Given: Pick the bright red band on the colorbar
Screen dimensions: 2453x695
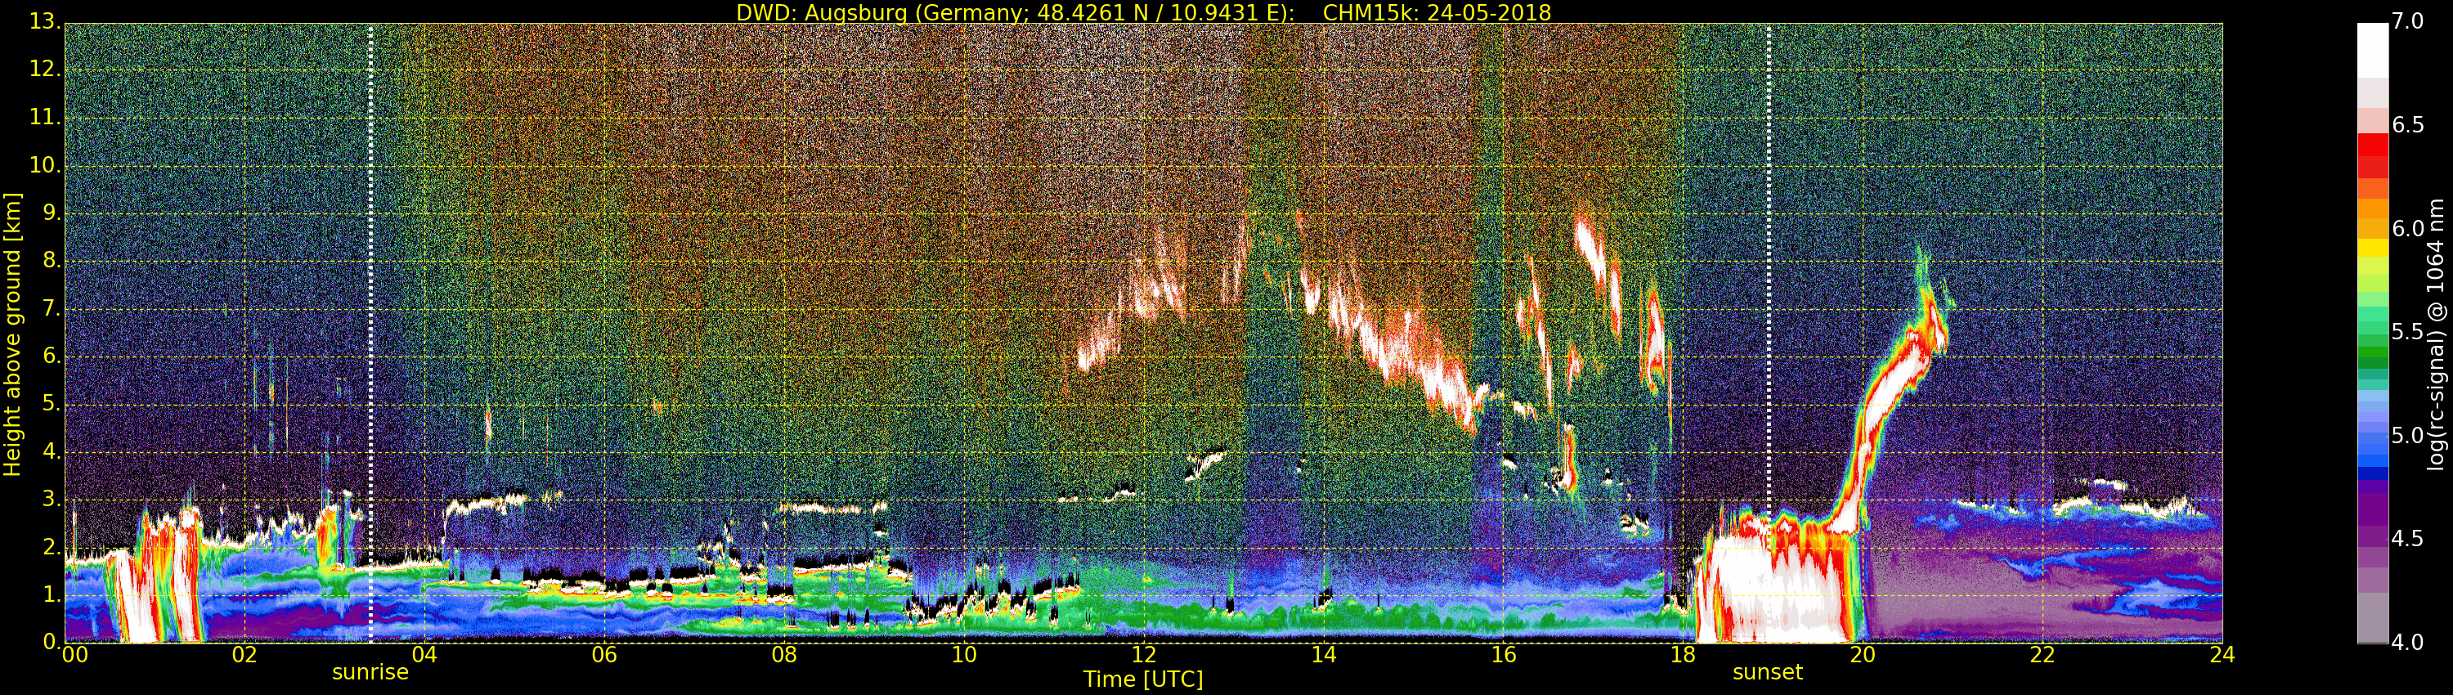Looking at the screenshot, I should click(2373, 145).
